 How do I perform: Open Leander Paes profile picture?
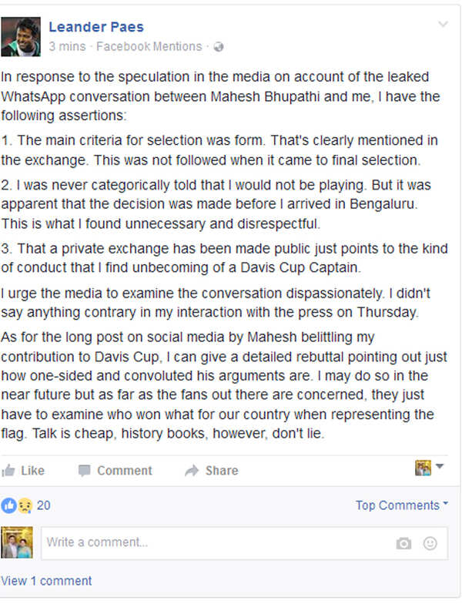pyautogui.click(x=21, y=36)
